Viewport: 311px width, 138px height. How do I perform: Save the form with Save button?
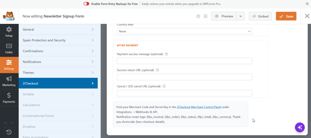pos(286,16)
